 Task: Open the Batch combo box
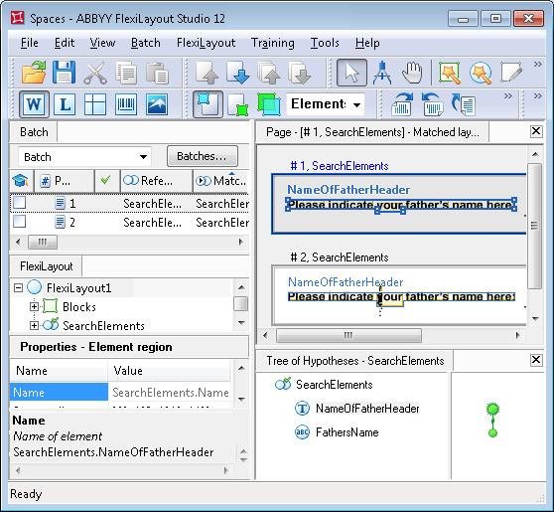pos(84,157)
